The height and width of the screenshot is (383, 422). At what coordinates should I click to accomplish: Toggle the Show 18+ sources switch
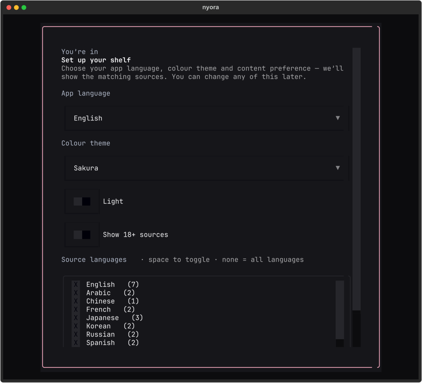(x=82, y=235)
